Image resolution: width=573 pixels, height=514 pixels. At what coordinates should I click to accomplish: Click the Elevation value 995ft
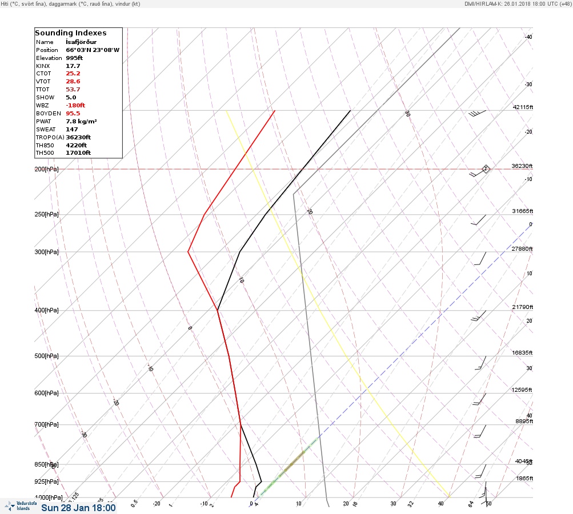tap(74, 58)
